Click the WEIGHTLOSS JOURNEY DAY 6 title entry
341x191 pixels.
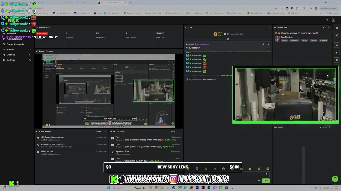pyautogui.click(x=146, y=160)
